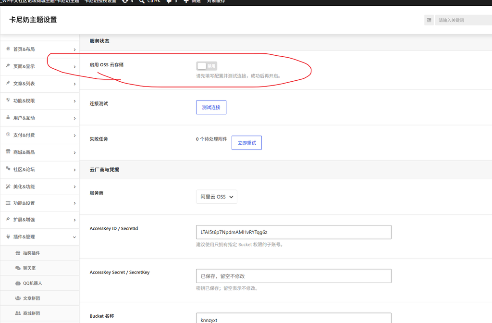Enable the 启用 OSS 云存储 switch
This screenshot has width=492, height=323.
click(207, 66)
